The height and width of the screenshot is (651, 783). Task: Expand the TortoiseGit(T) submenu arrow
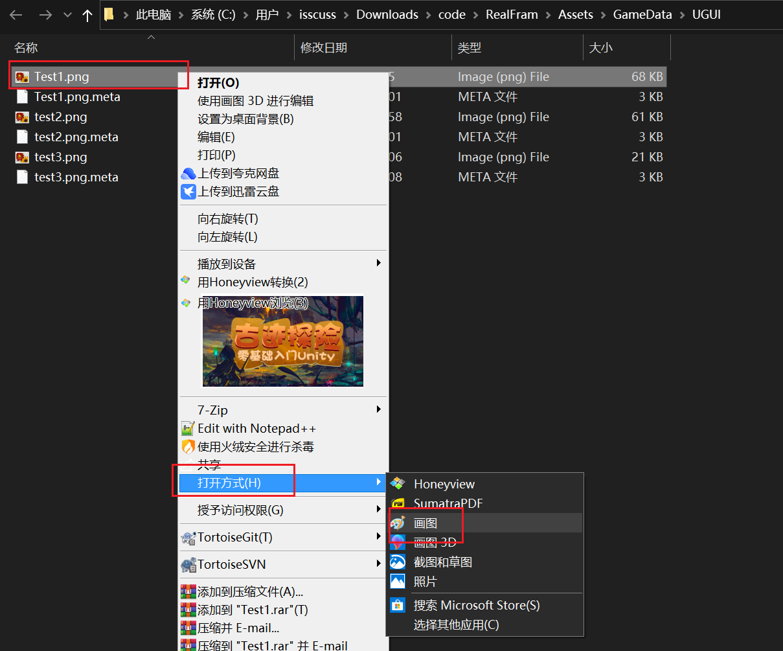click(x=379, y=536)
